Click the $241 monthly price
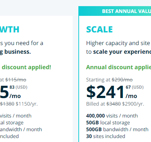 [x=105, y=92]
